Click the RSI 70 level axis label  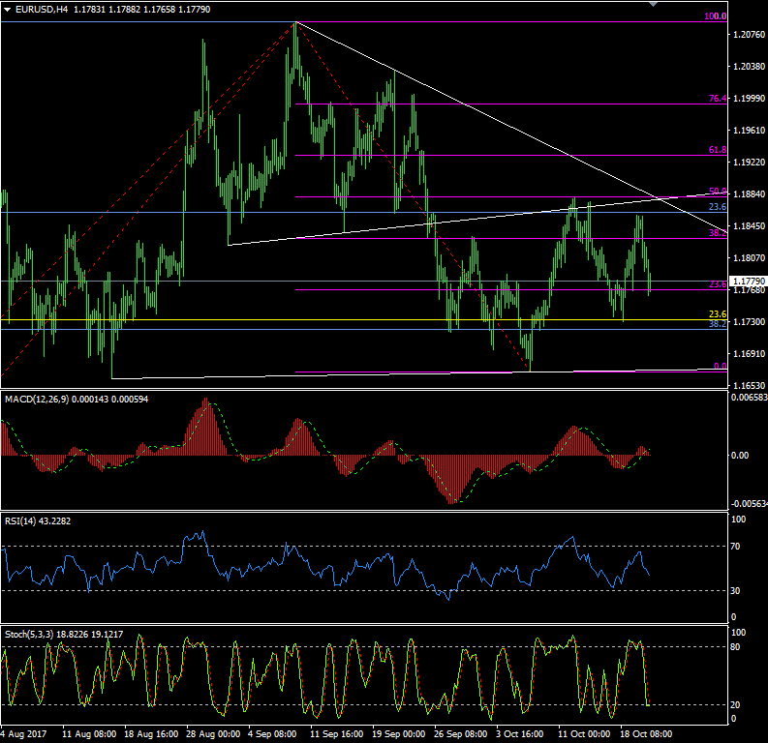coord(737,547)
